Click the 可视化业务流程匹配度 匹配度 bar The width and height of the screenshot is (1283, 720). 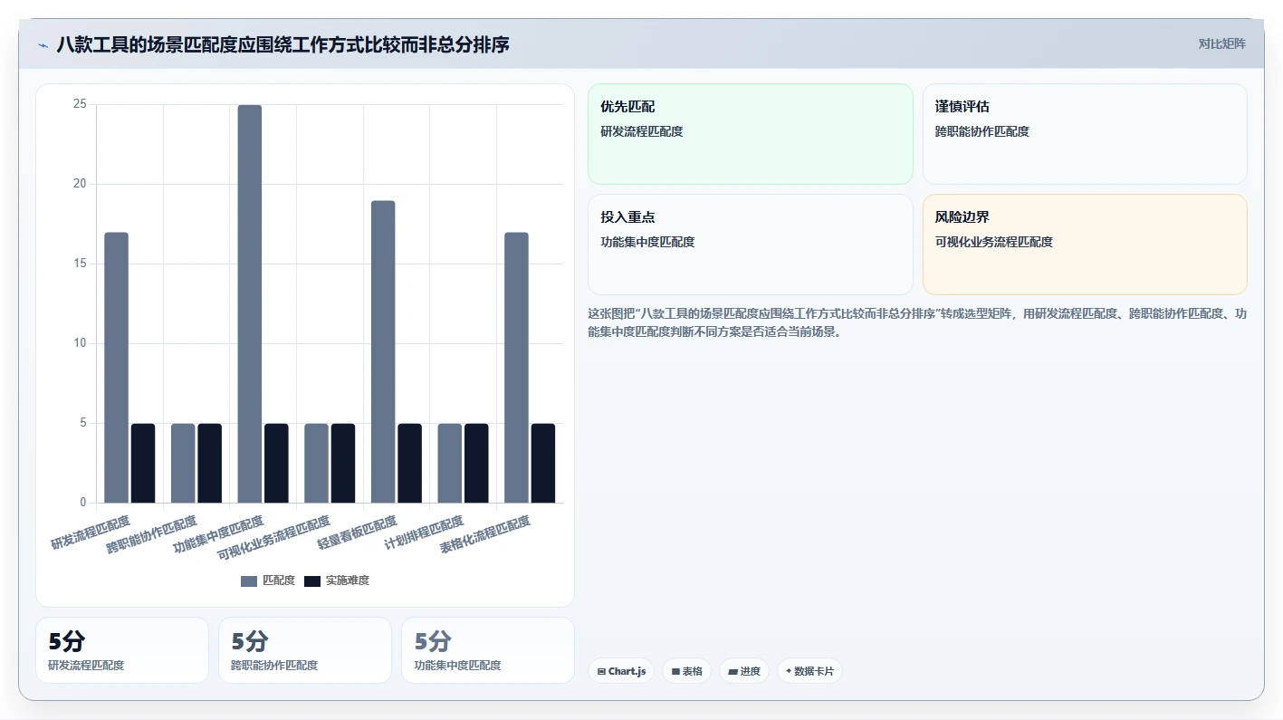(316, 463)
